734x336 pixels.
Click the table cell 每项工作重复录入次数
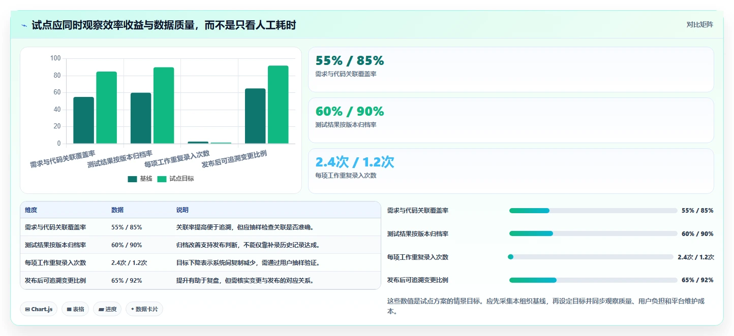pyautogui.click(x=55, y=263)
